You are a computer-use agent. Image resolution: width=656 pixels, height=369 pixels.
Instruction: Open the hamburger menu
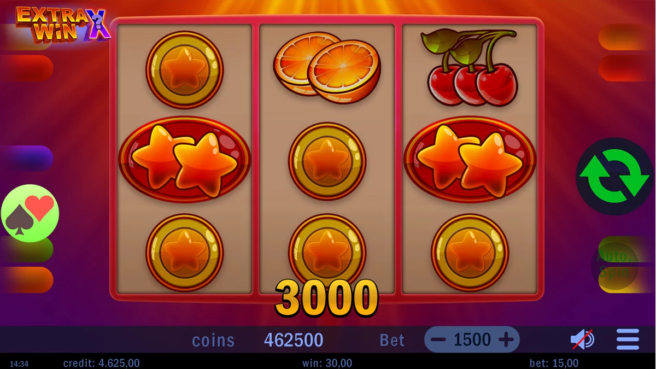click(x=628, y=339)
